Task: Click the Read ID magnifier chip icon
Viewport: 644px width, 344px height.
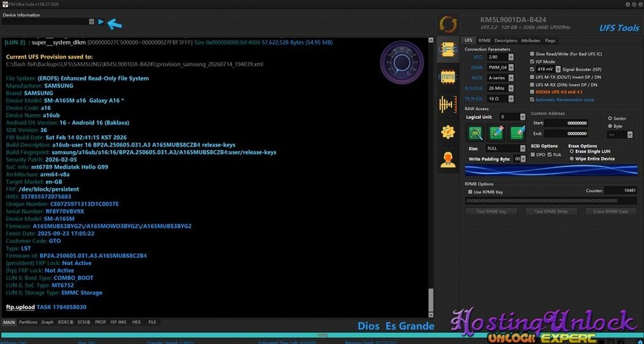Action: 476,133
